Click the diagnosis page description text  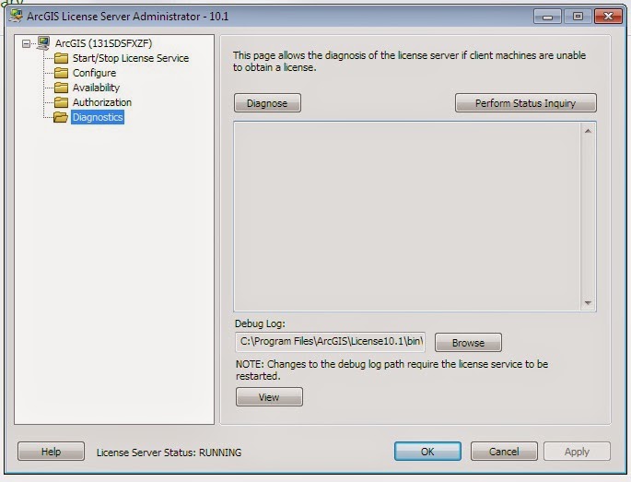coord(409,61)
